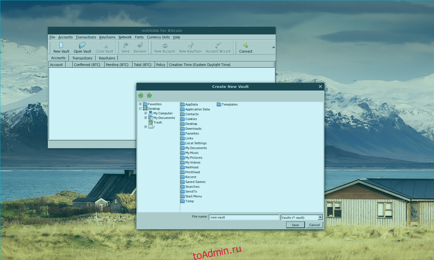
Task: Select the Links folder
Action: (187, 138)
